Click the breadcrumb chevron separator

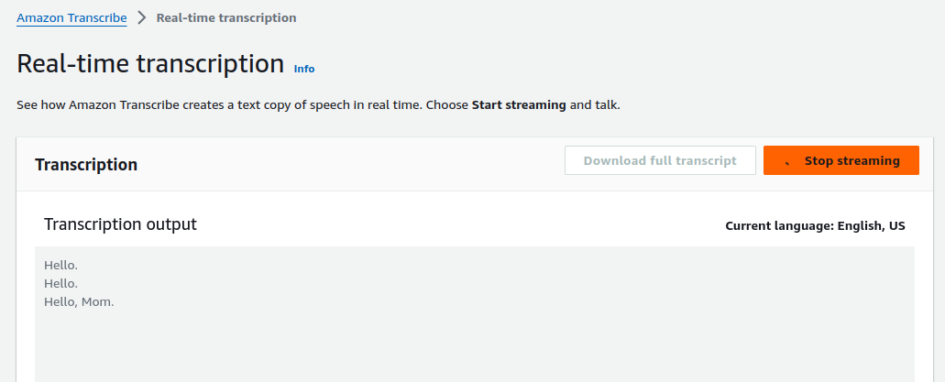(142, 17)
